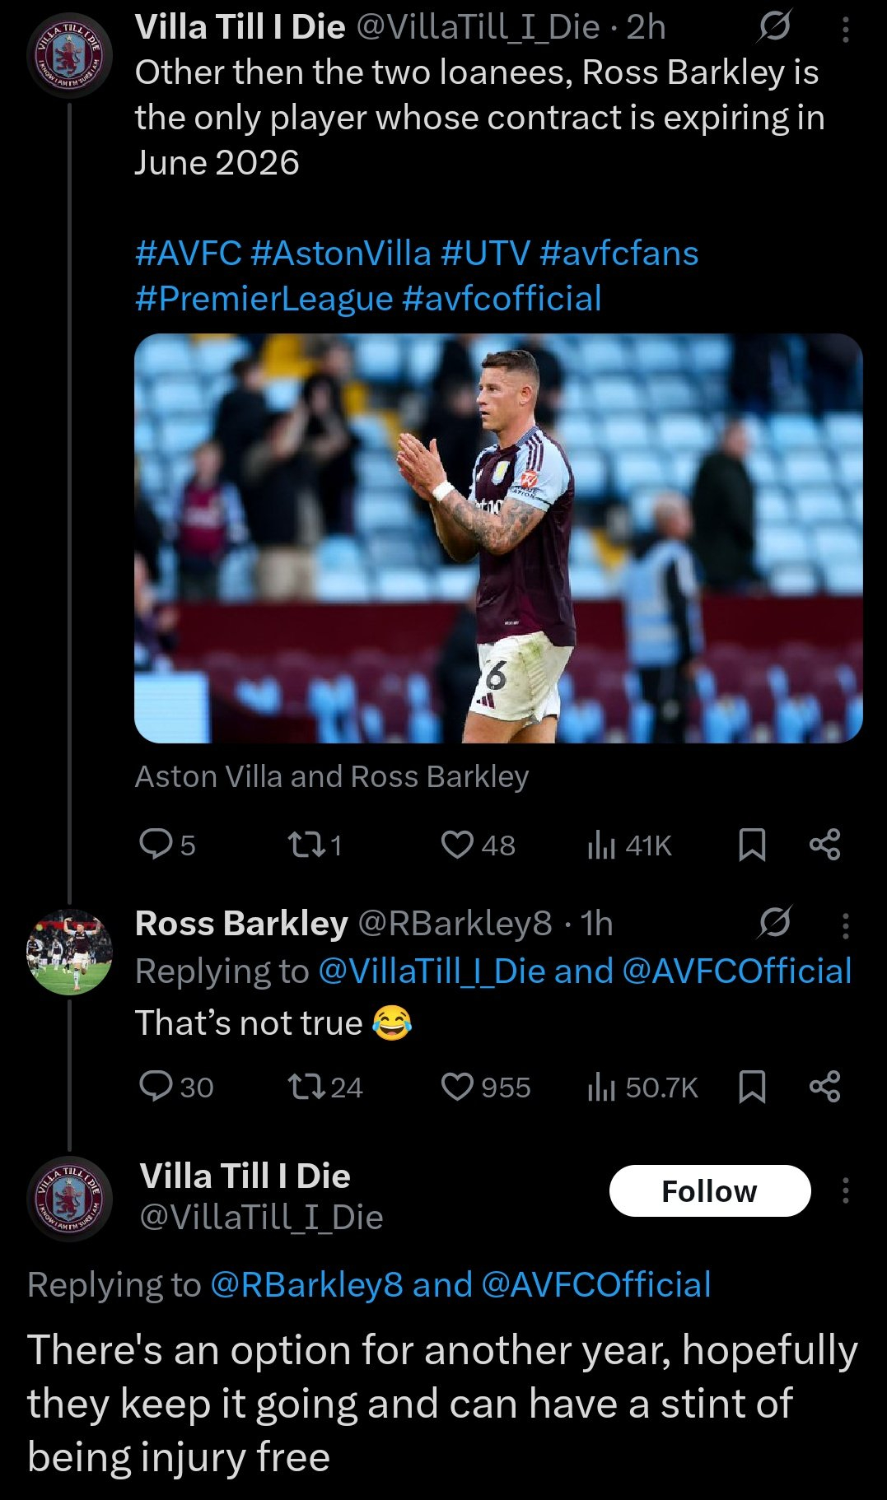The image size is (887, 1500).
Task: View analytics of the 41K views post
Action: (602, 845)
